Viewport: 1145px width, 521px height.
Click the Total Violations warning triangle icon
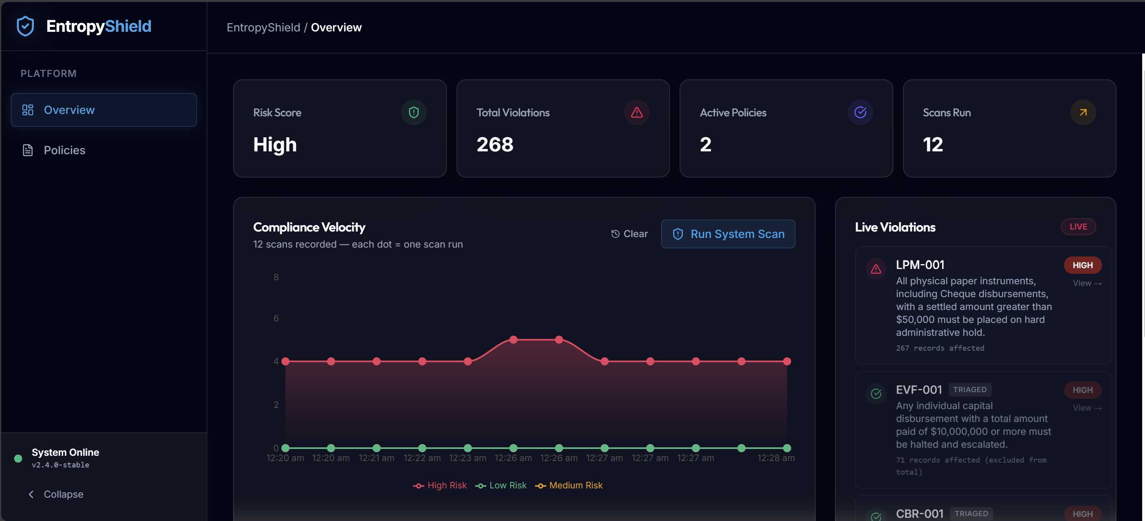pos(637,112)
